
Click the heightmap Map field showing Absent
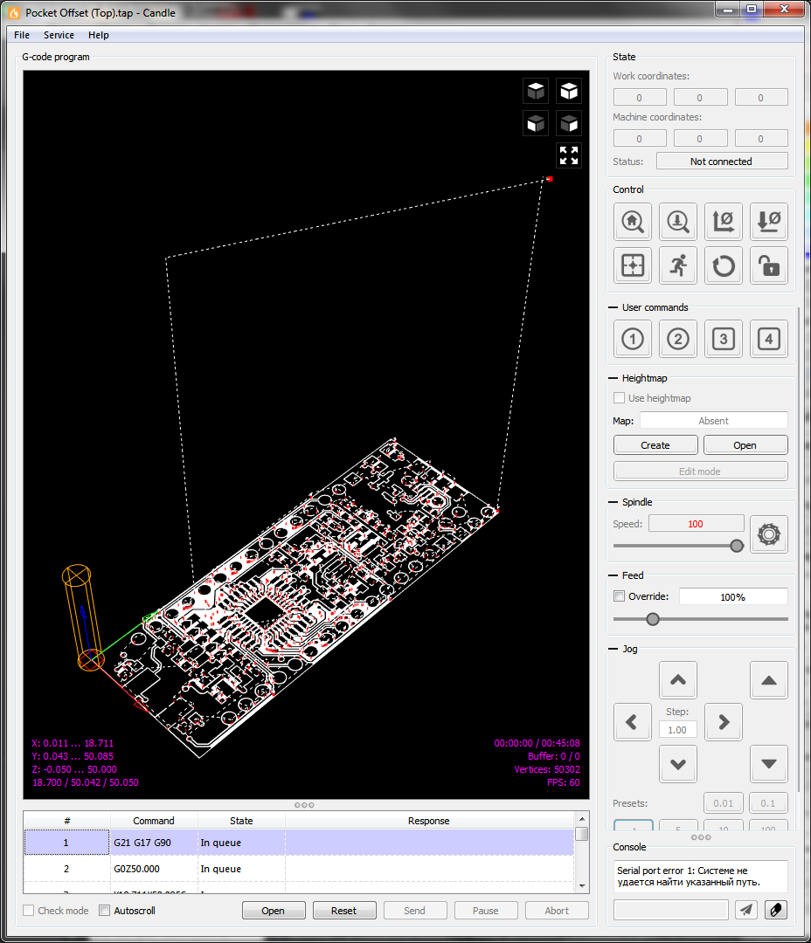coord(713,420)
